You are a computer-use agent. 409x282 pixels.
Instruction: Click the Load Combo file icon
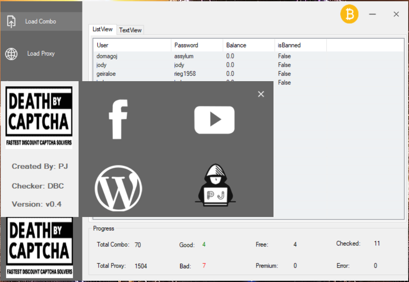[x=11, y=22]
